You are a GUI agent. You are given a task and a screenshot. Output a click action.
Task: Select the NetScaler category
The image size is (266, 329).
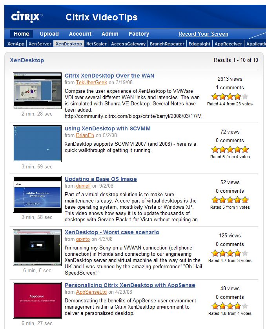pos(97,44)
